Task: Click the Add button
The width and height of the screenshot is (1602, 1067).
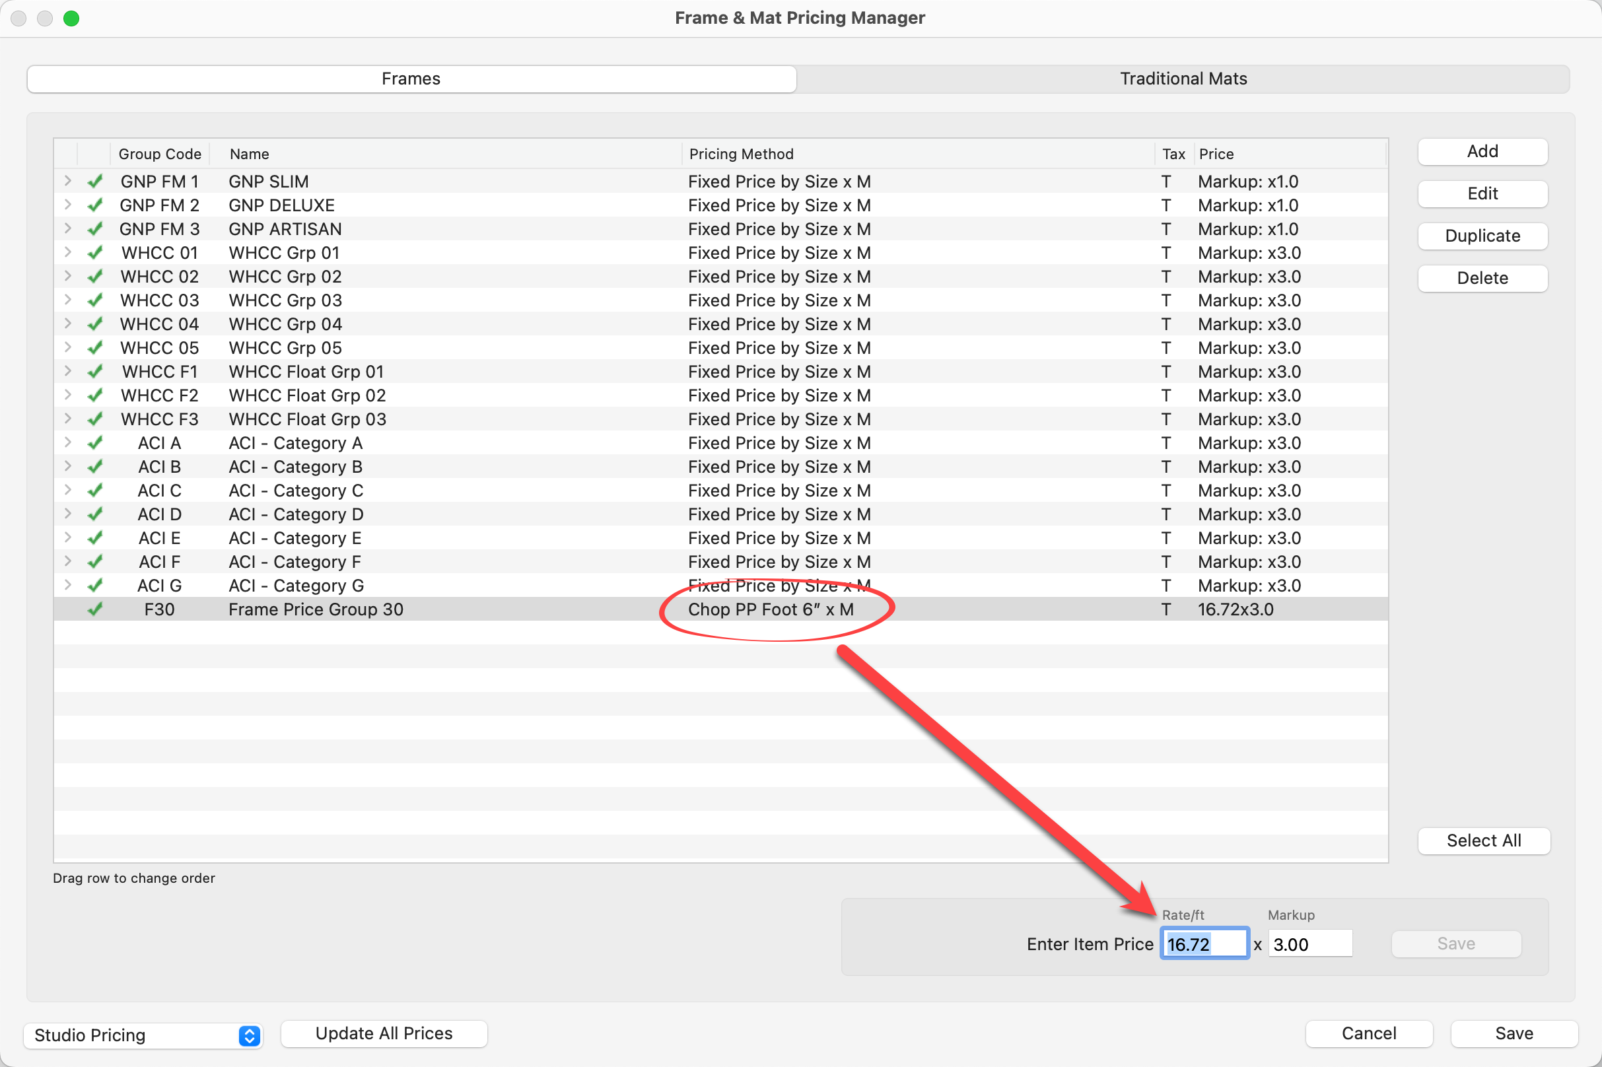Action: coord(1482,152)
